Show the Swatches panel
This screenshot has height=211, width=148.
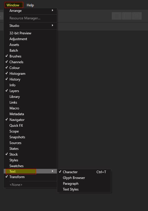coord(30,166)
